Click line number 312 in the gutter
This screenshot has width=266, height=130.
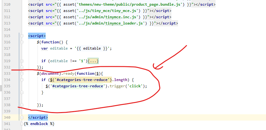(x=7, y=17)
